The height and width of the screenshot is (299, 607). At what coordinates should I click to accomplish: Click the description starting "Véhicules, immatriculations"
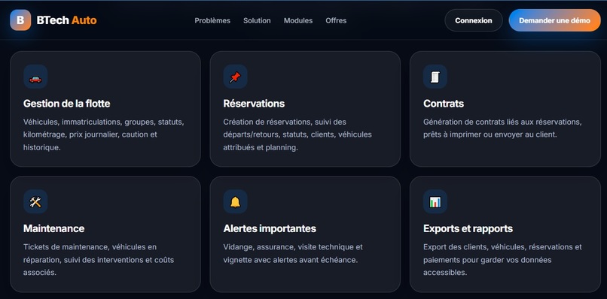[104, 134]
